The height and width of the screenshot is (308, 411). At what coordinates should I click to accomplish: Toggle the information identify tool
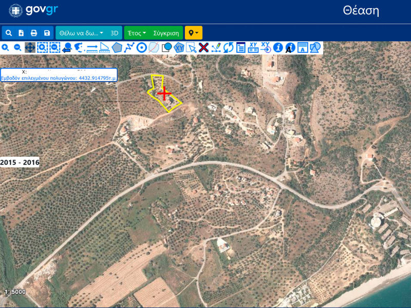click(x=278, y=48)
